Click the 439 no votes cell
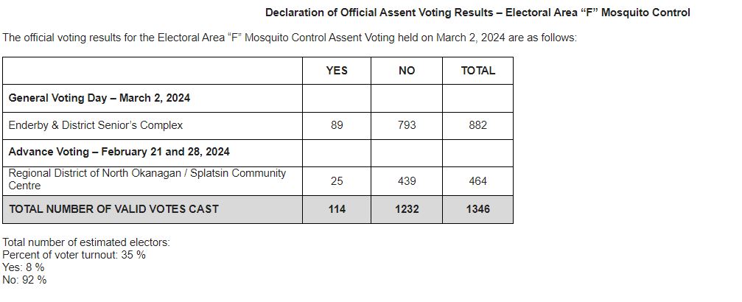The height and width of the screenshot is (302, 742). click(407, 180)
